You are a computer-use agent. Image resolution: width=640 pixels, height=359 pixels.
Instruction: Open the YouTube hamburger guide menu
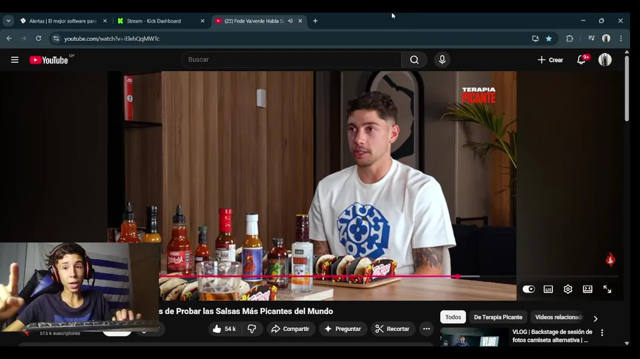[x=15, y=60]
